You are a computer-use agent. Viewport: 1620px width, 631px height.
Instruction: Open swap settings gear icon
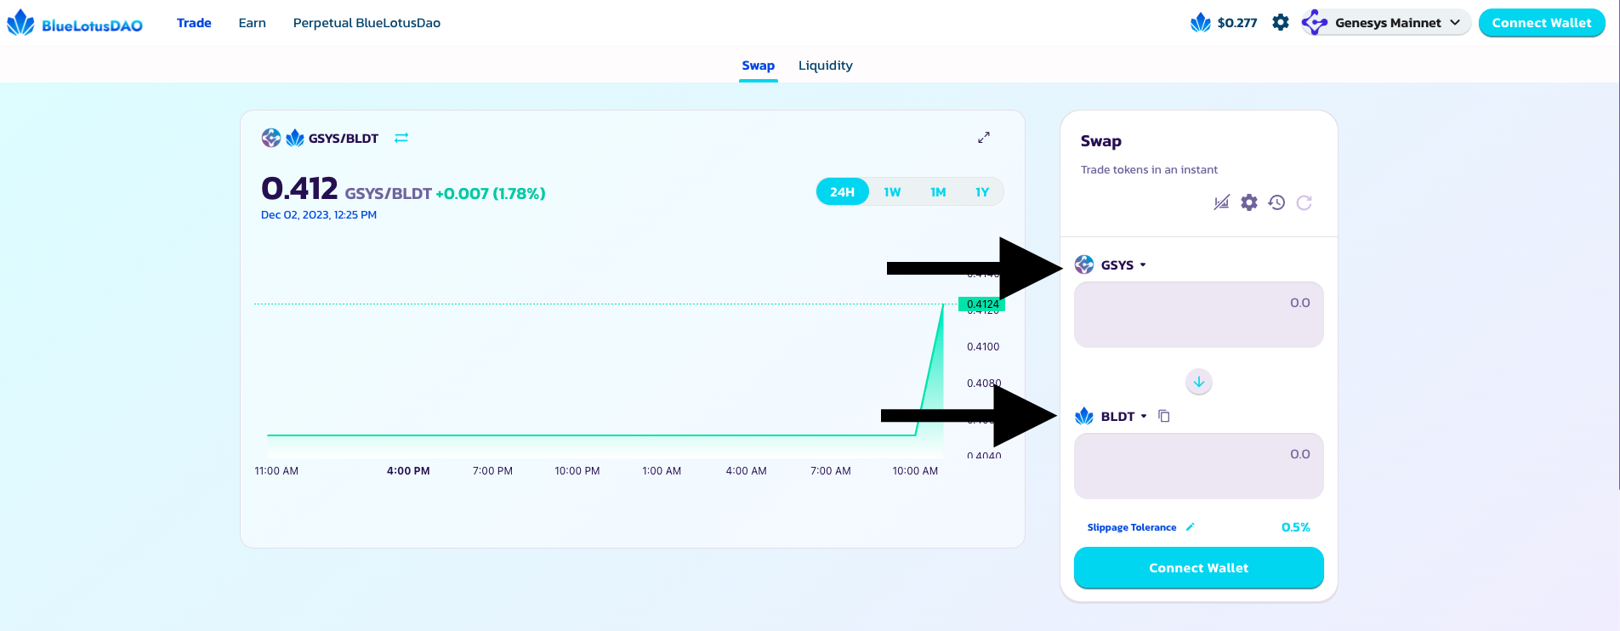[1249, 202]
